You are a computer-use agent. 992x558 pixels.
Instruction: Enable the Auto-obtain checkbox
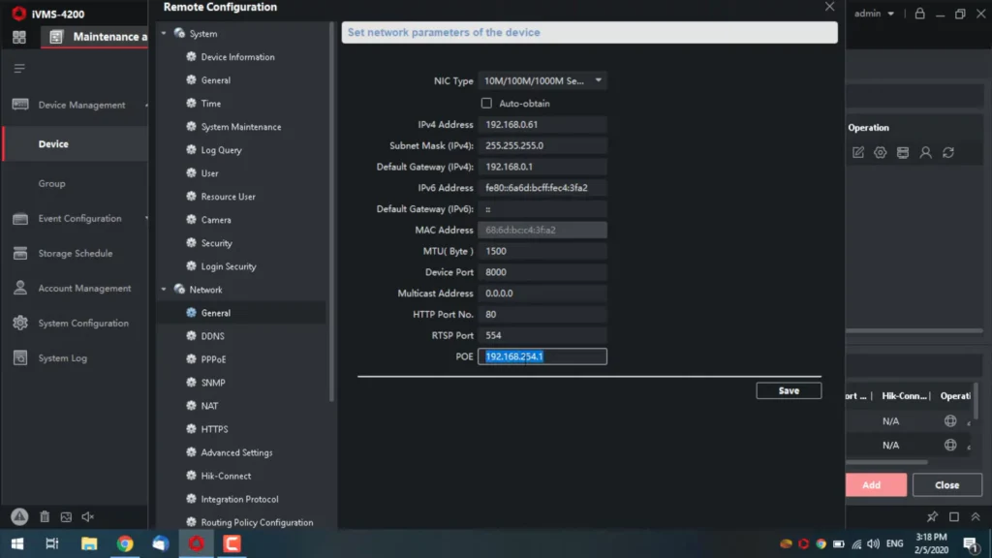(x=486, y=103)
